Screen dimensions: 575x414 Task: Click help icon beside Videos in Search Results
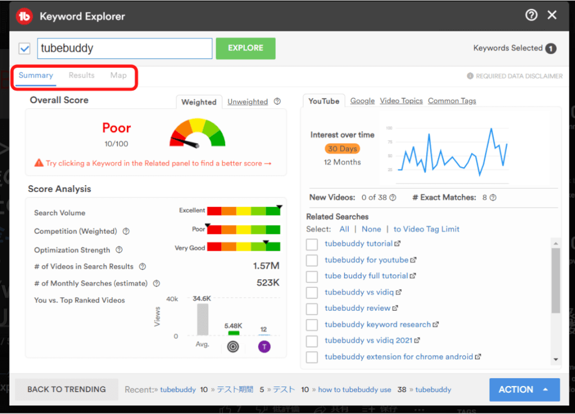142,266
